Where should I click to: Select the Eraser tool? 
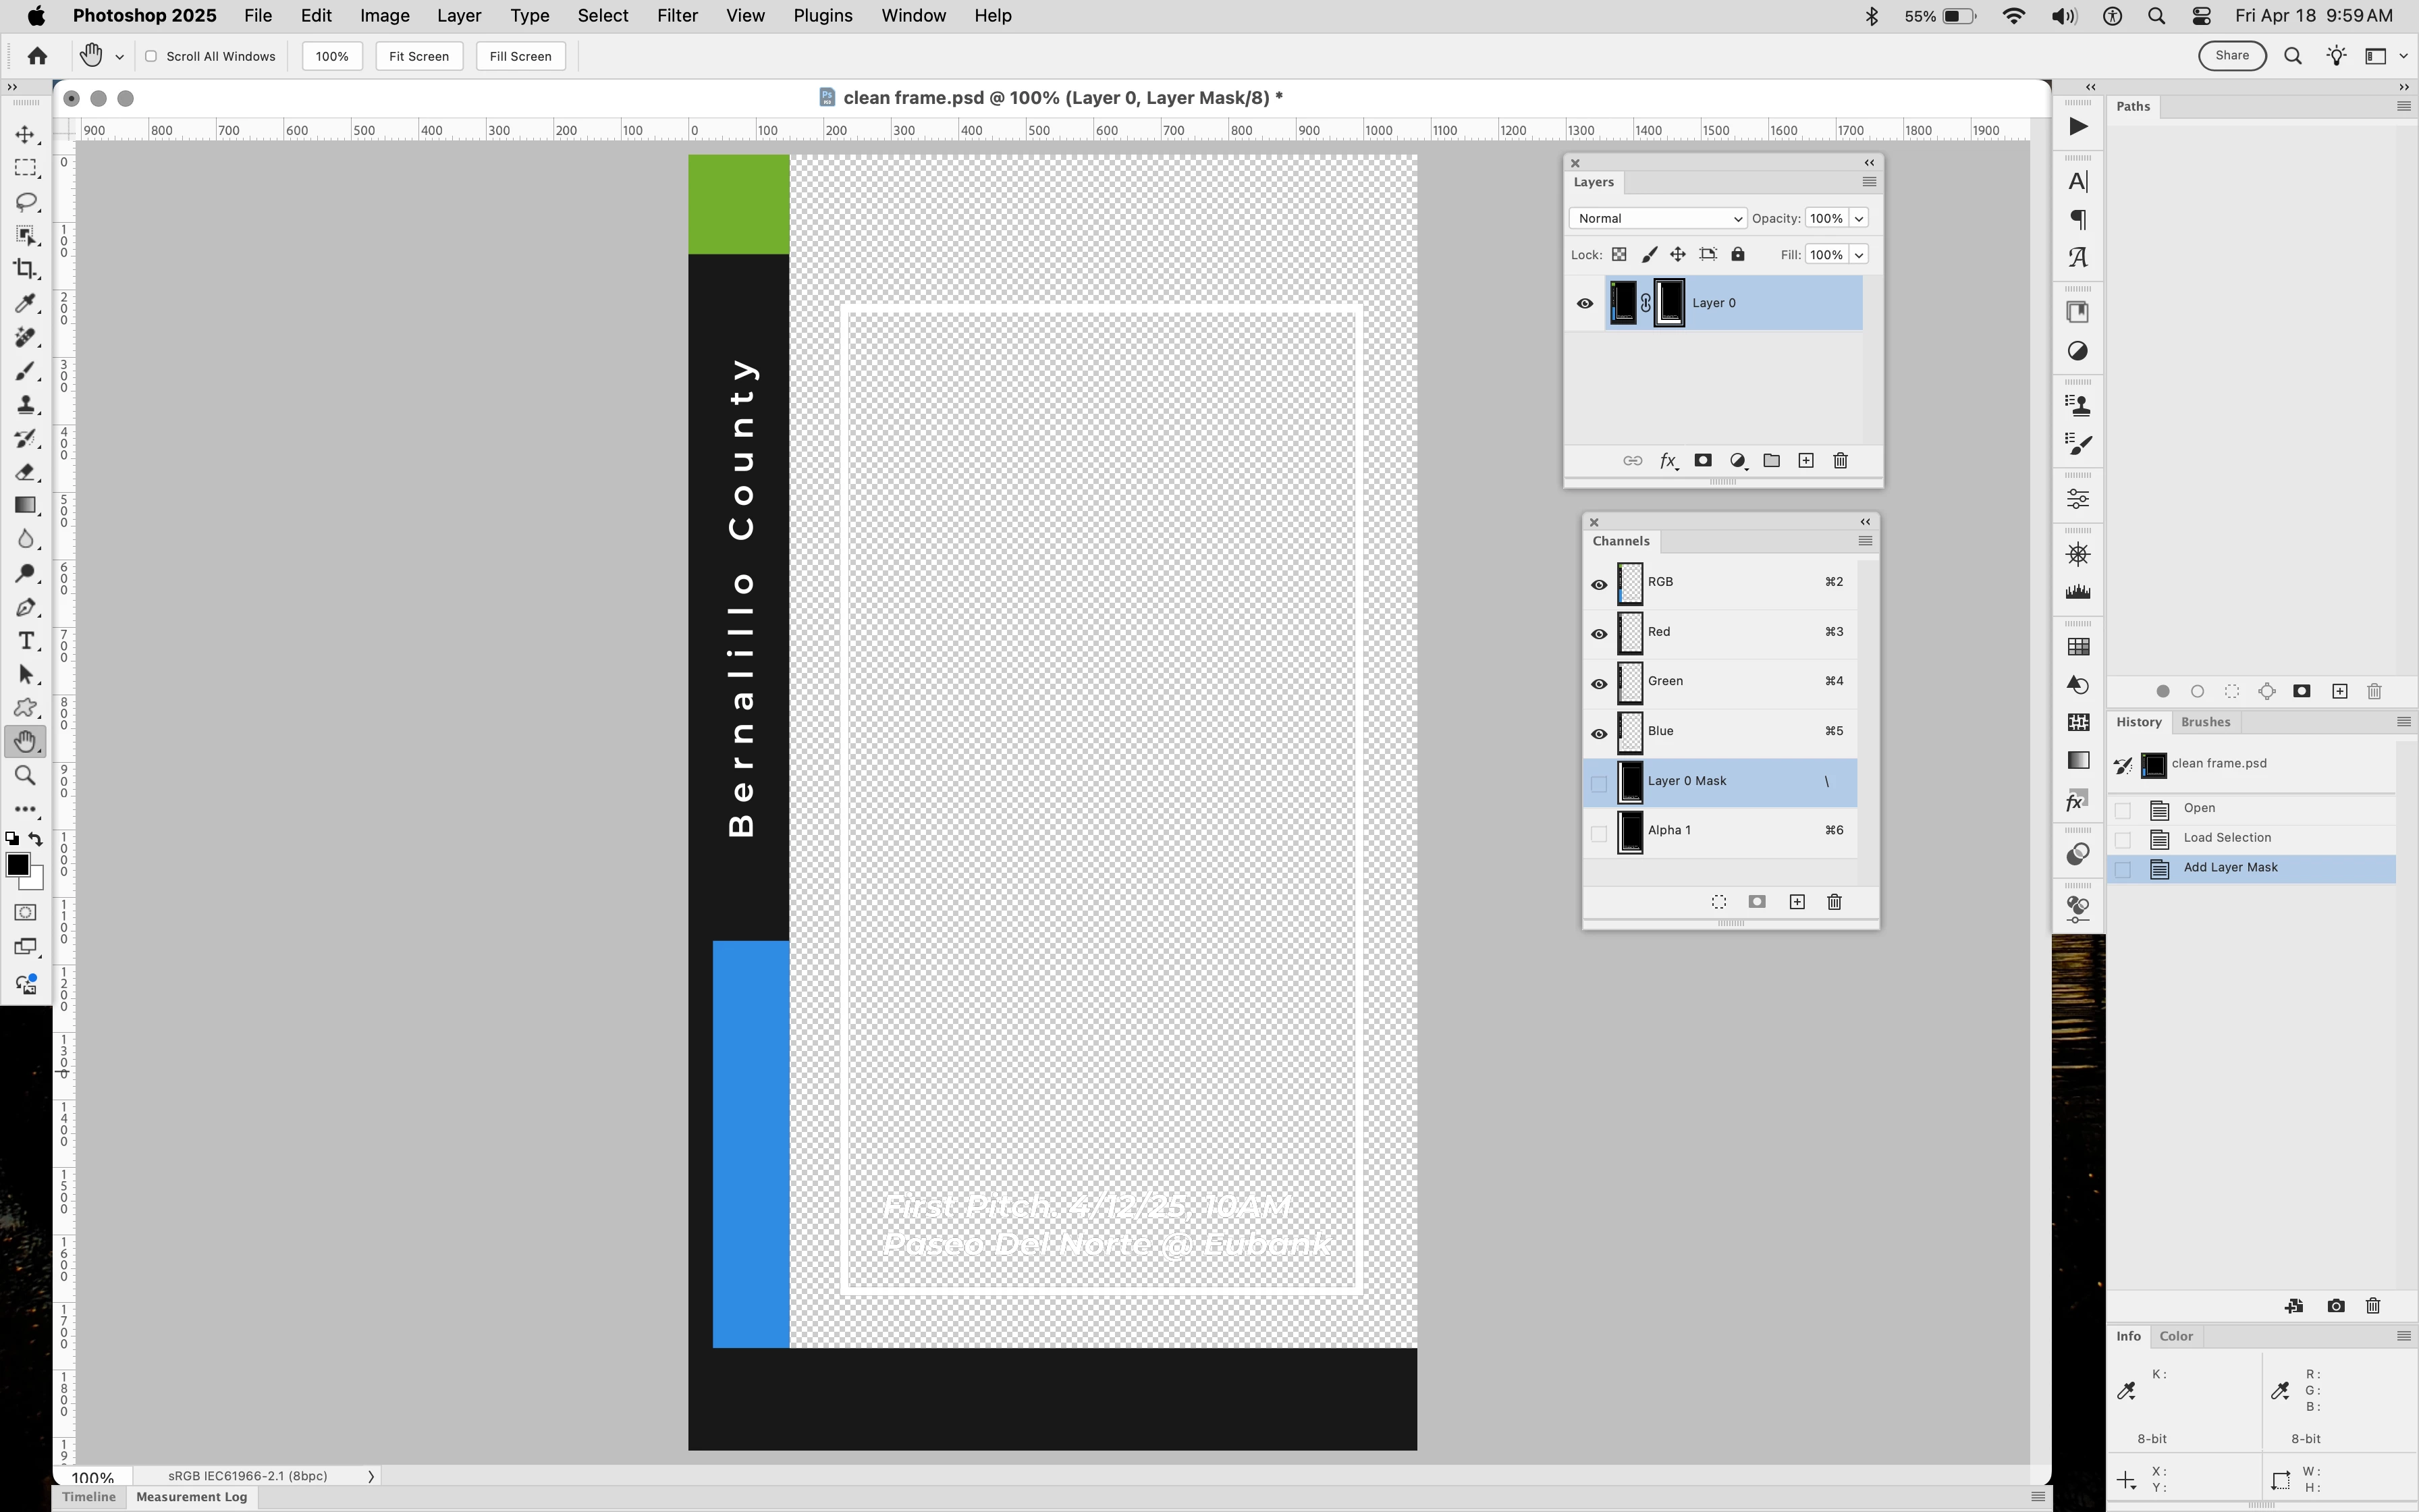(26, 472)
